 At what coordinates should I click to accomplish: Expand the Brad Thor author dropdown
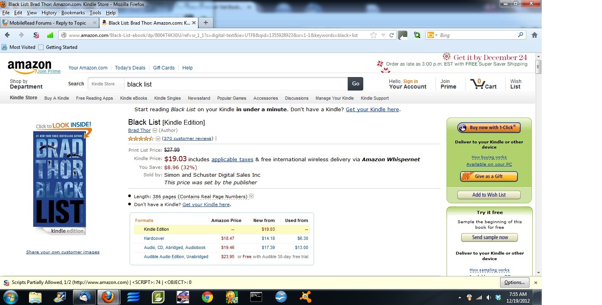click(155, 131)
